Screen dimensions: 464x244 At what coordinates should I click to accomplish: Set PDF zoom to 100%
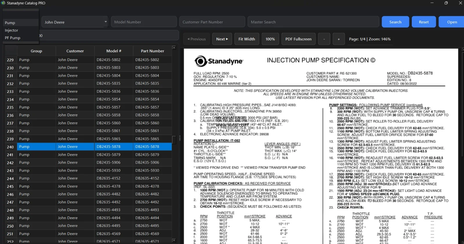(270, 39)
